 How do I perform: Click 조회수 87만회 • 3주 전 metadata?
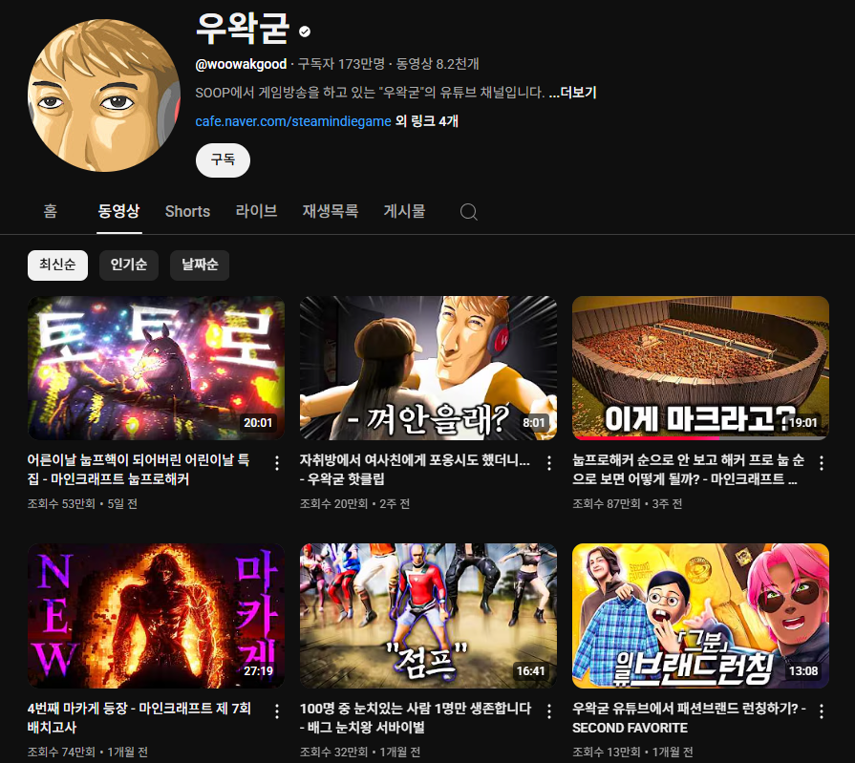[x=627, y=503]
